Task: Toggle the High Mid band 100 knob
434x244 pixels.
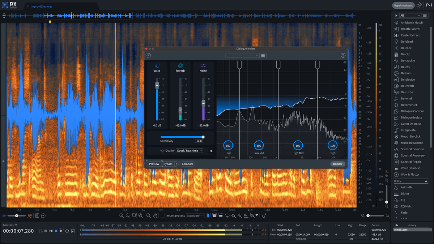Action: pyautogui.click(x=298, y=146)
